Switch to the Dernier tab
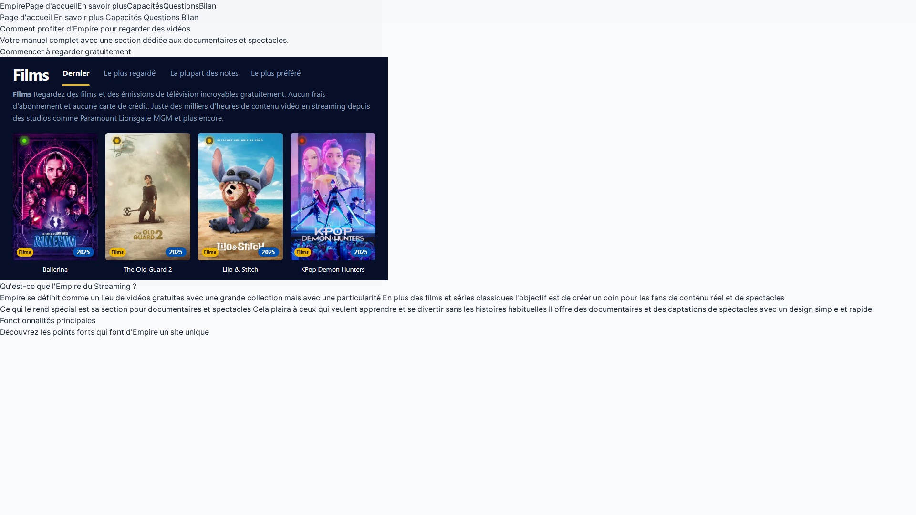This screenshot has height=515, width=916. click(76, 73)
